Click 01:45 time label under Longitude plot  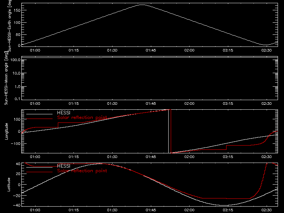click(151, 157)
